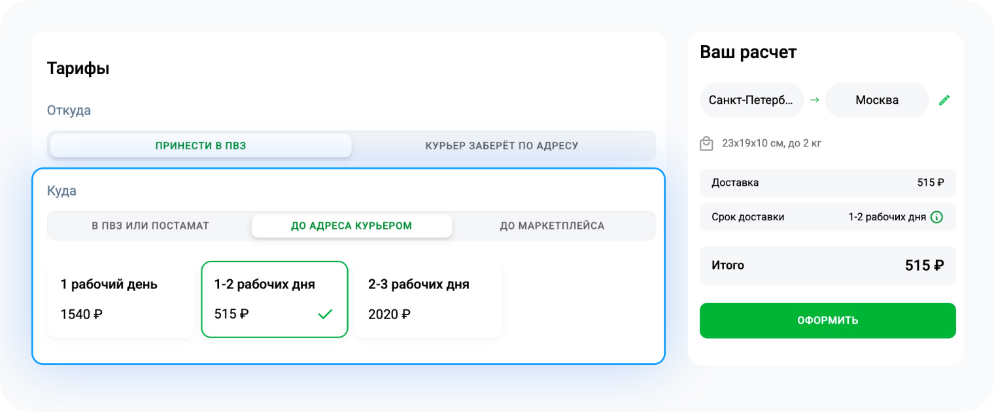This screenshot has height=412, width=994.
Task: Click the bag icon before 23x19x10 см
Action: (x=706, y=143)
